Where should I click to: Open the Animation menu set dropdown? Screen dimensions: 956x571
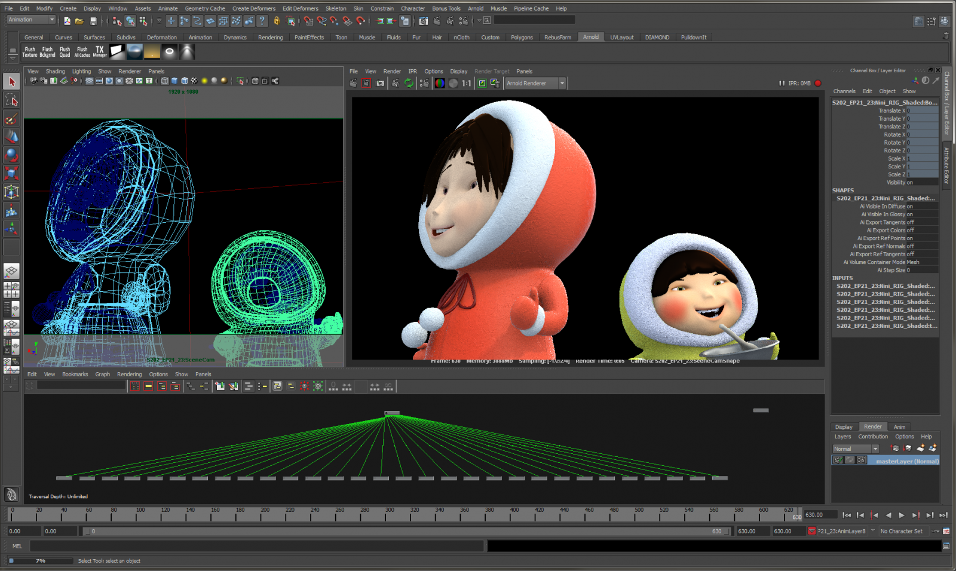[31, 20]
